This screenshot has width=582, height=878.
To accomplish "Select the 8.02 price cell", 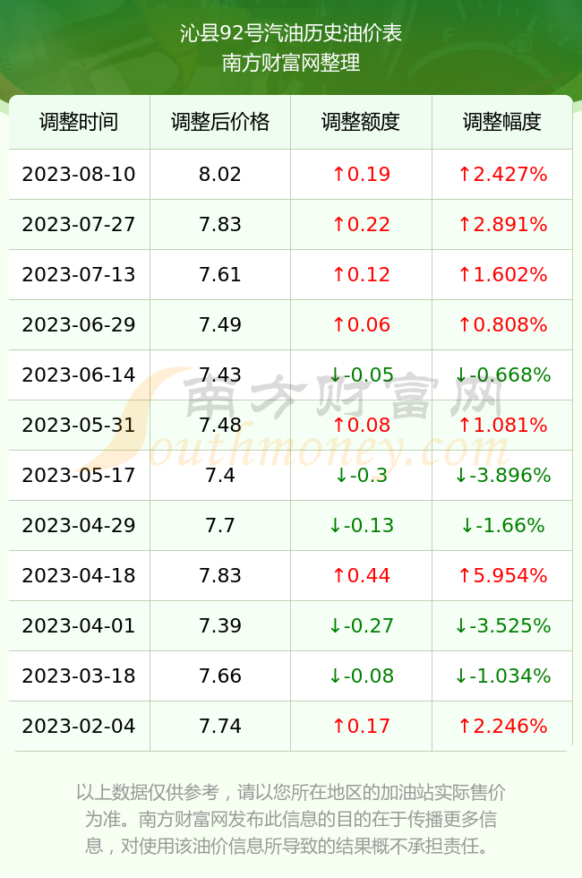I will (220, 174).
